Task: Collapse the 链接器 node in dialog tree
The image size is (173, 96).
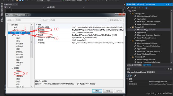Action: tap(12, 68)
